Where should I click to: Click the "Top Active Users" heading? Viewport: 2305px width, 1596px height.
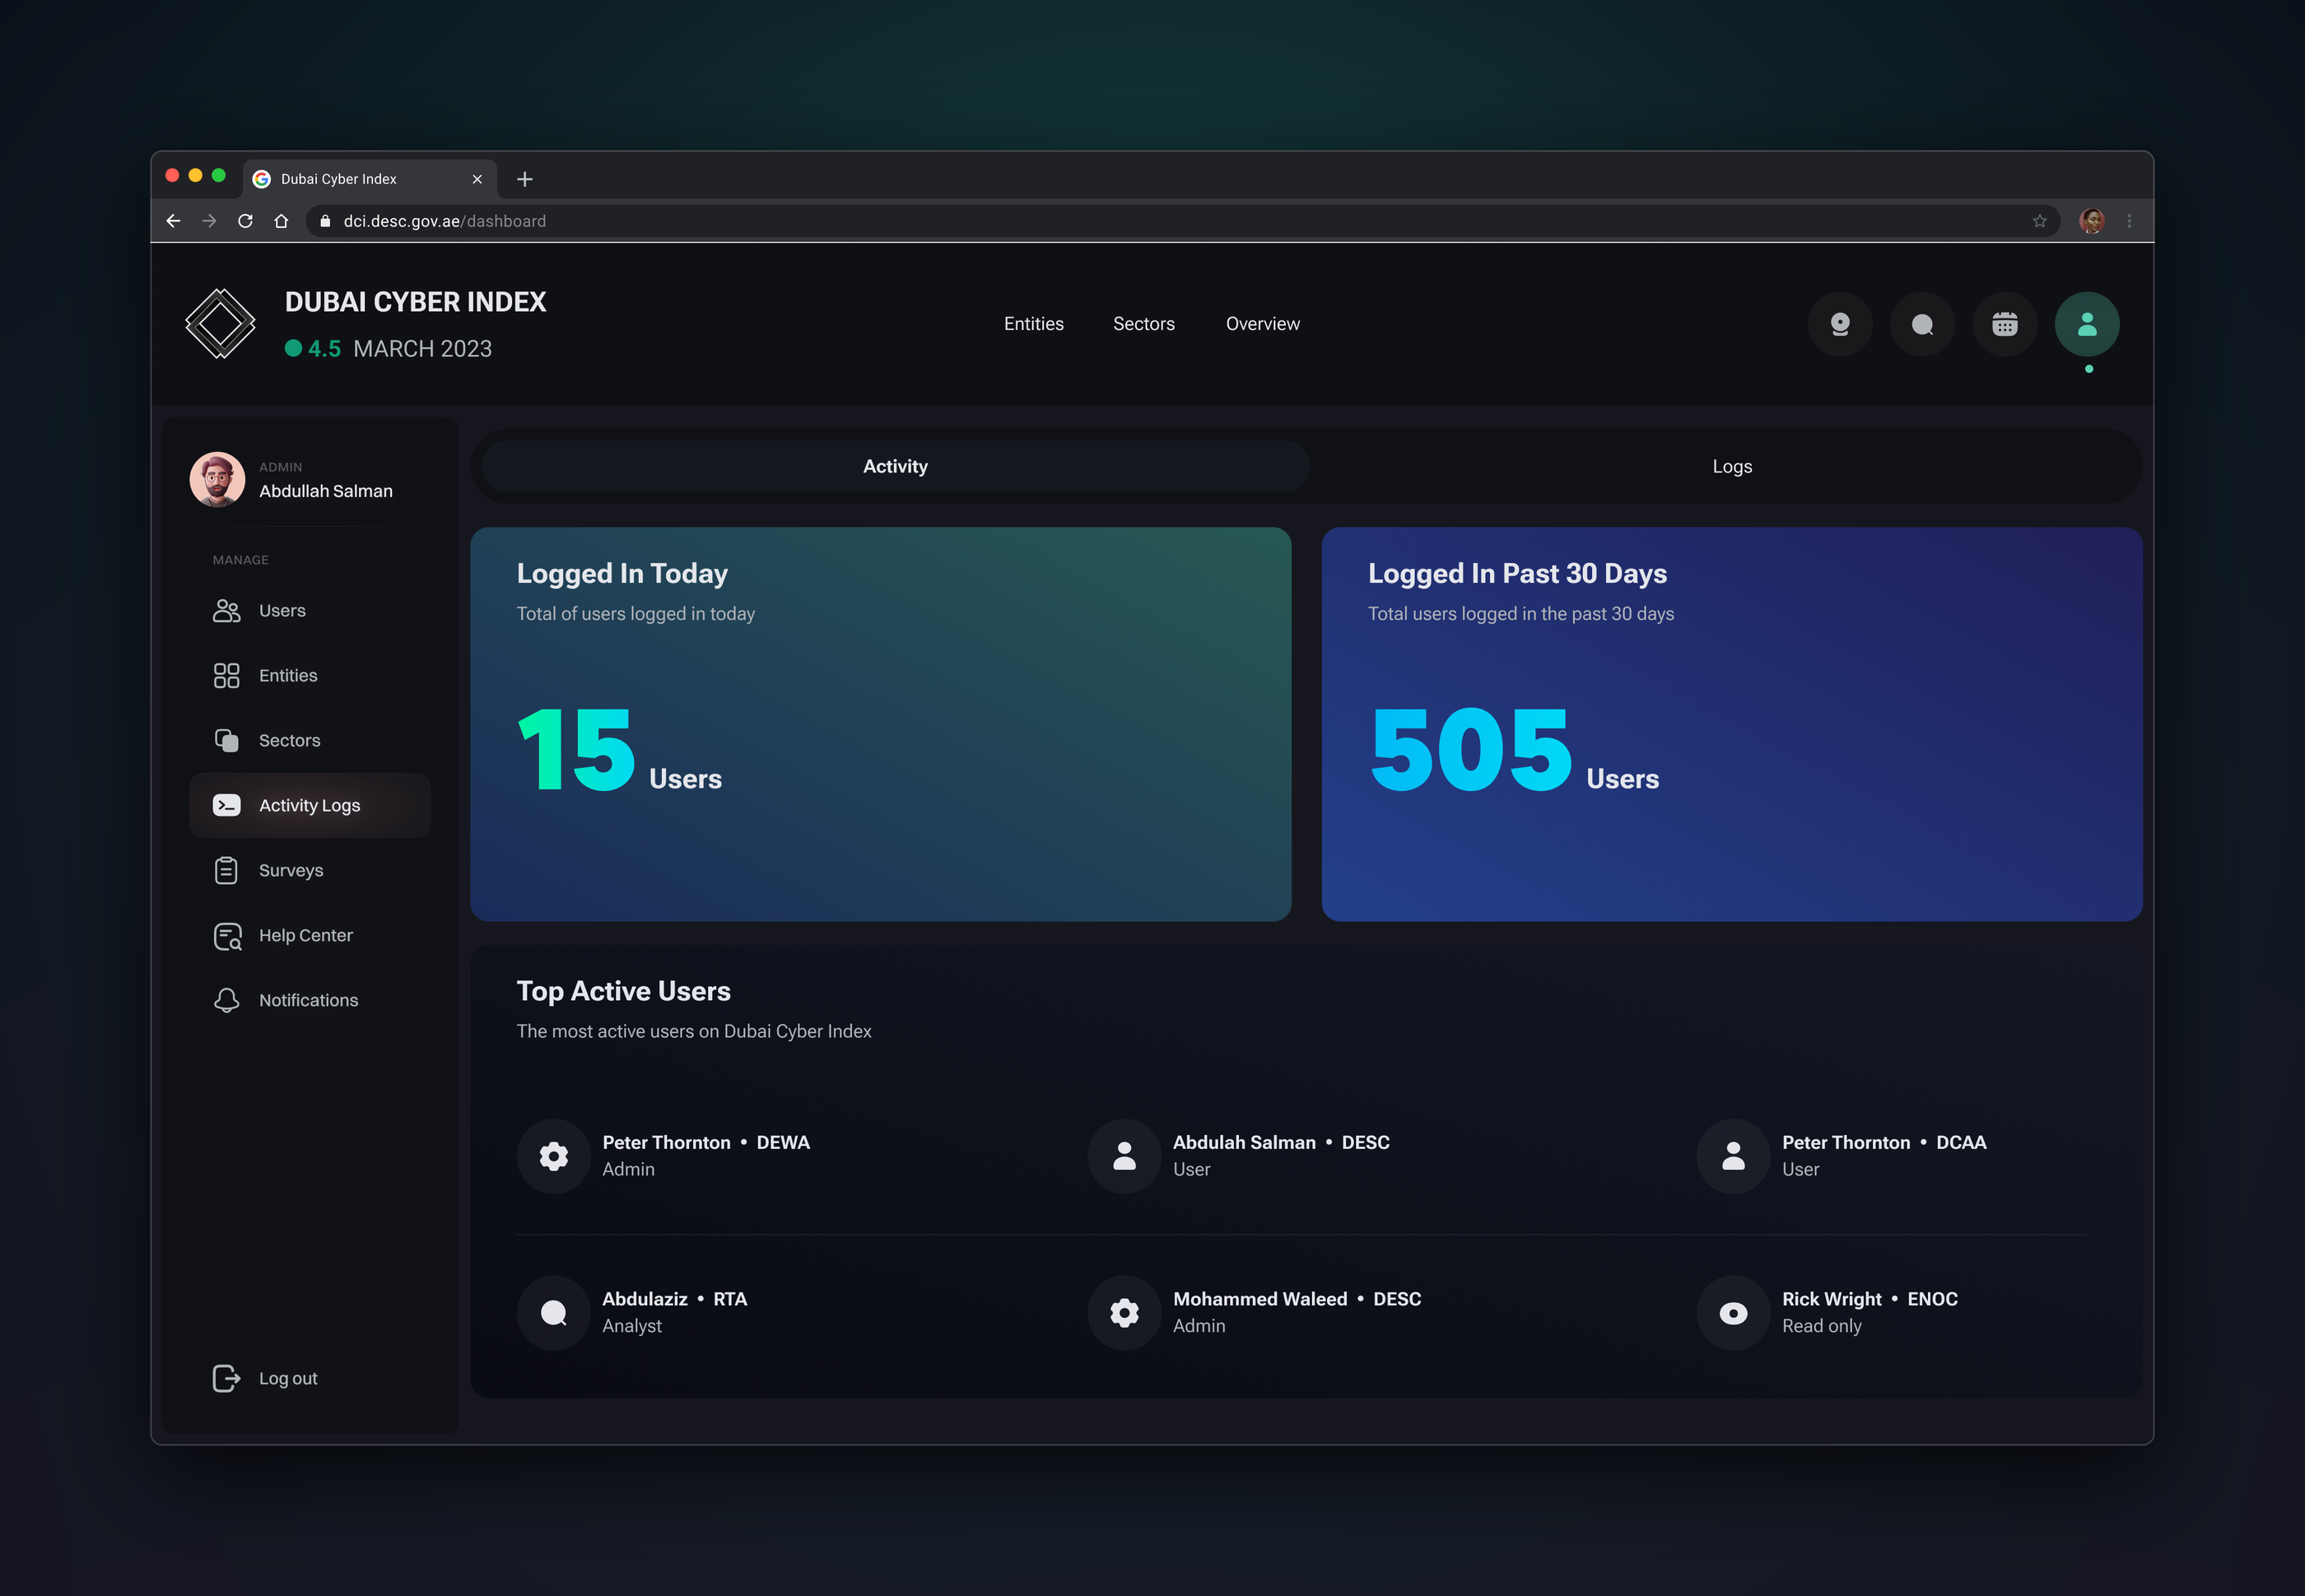624,992
